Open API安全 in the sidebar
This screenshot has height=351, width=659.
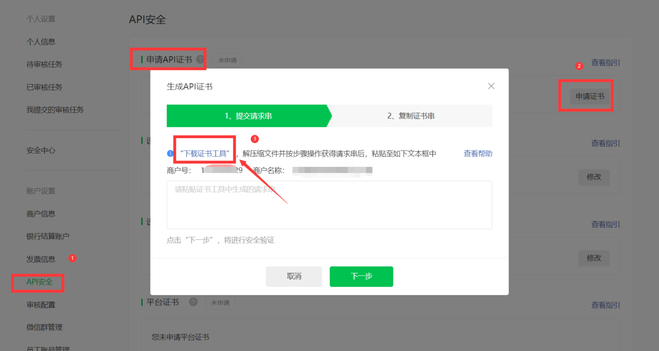pyautogui.click(x=40, y=282)
